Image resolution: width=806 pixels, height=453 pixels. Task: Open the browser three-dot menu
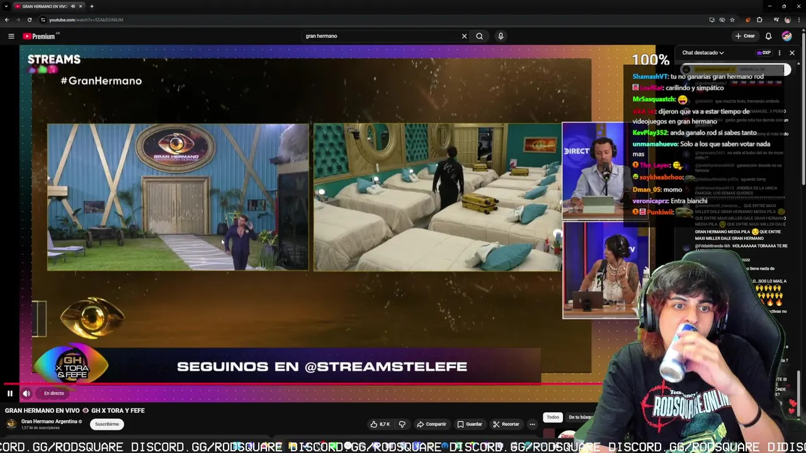coord(798,20)
